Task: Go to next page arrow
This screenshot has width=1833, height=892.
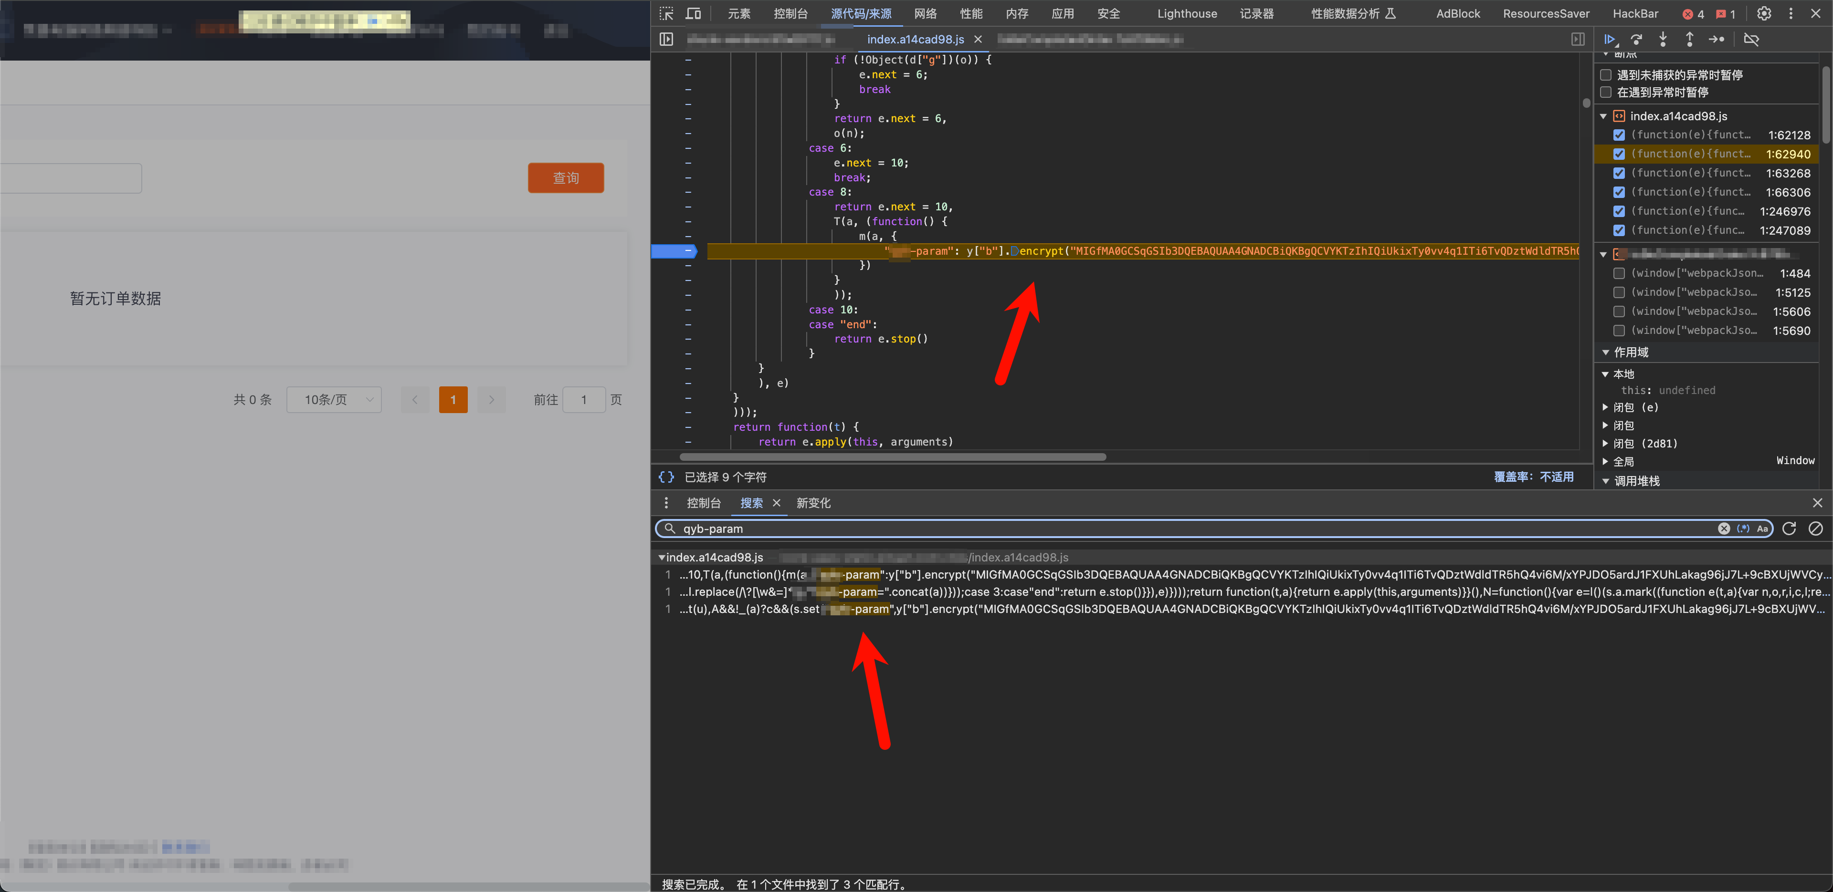Action: click(x=491, y=400)
